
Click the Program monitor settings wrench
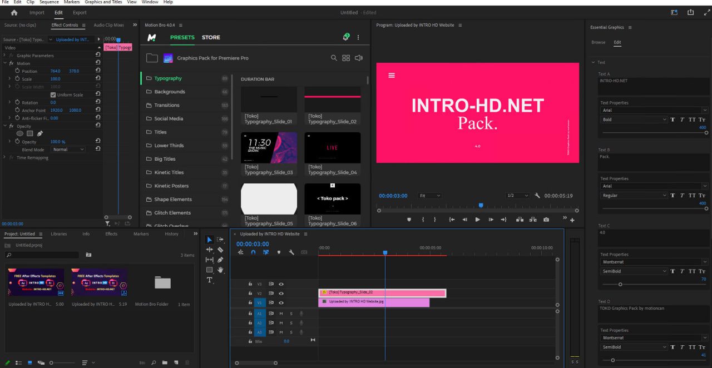coord(537,196)
